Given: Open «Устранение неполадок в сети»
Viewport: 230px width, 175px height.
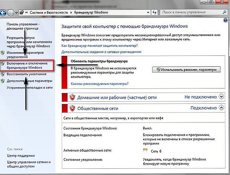Looking at the screenshot, I should pos(30,87).
